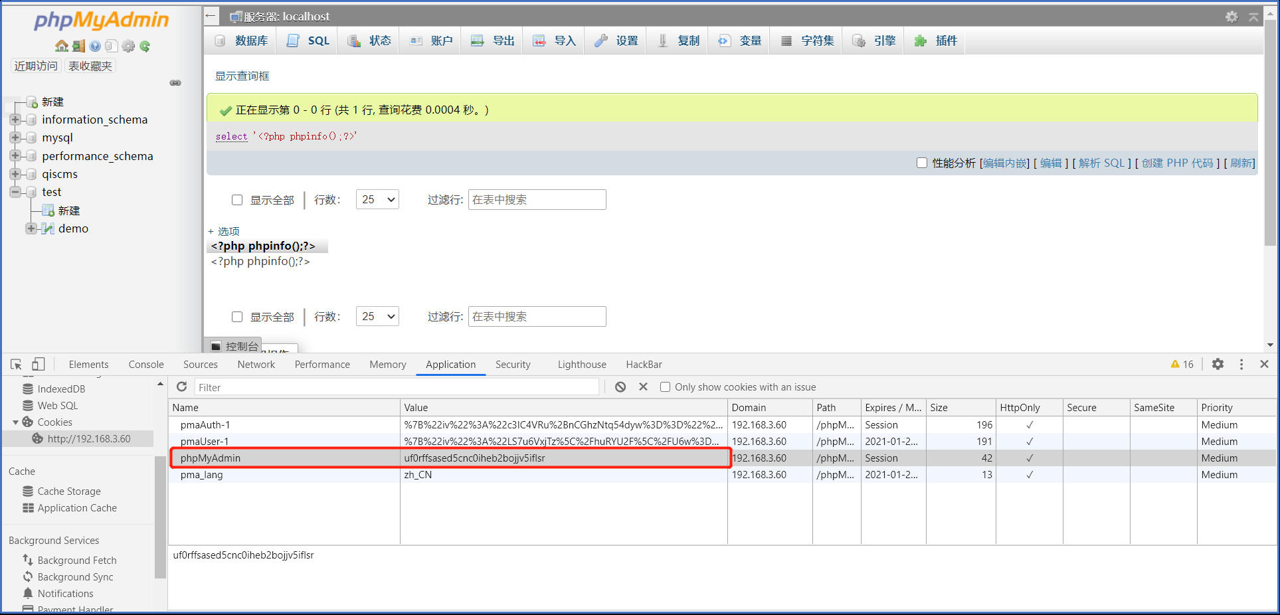The image size is (1280, 615).
Task: Check the lower 显示全部 checkbox
Action: pyautogui.click(x=237, y=317)
